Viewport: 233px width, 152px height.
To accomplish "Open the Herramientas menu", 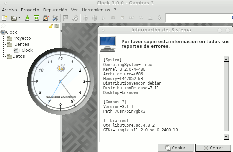I will click(96, 10).
